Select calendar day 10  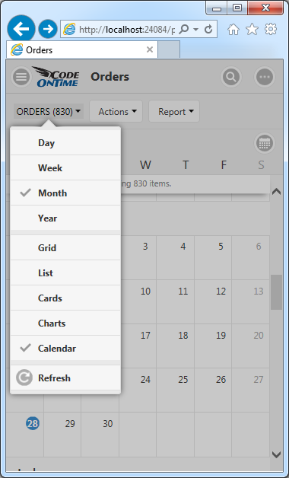[x=138, y=302]
